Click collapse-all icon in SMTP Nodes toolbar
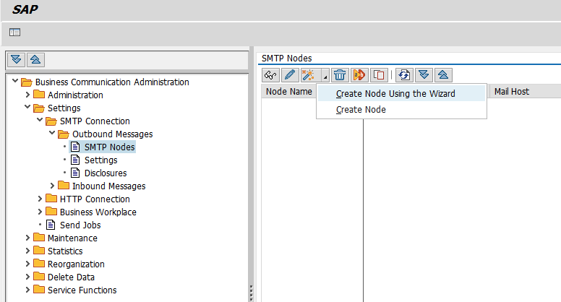The height and width of the screenshot is (302, 561). [443, 75]
